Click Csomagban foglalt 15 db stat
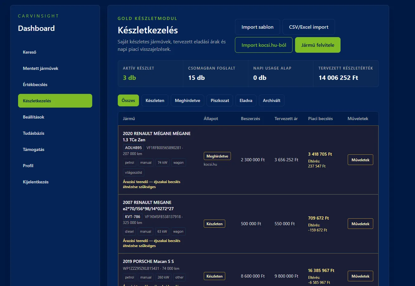 click(x=216, y=74)
